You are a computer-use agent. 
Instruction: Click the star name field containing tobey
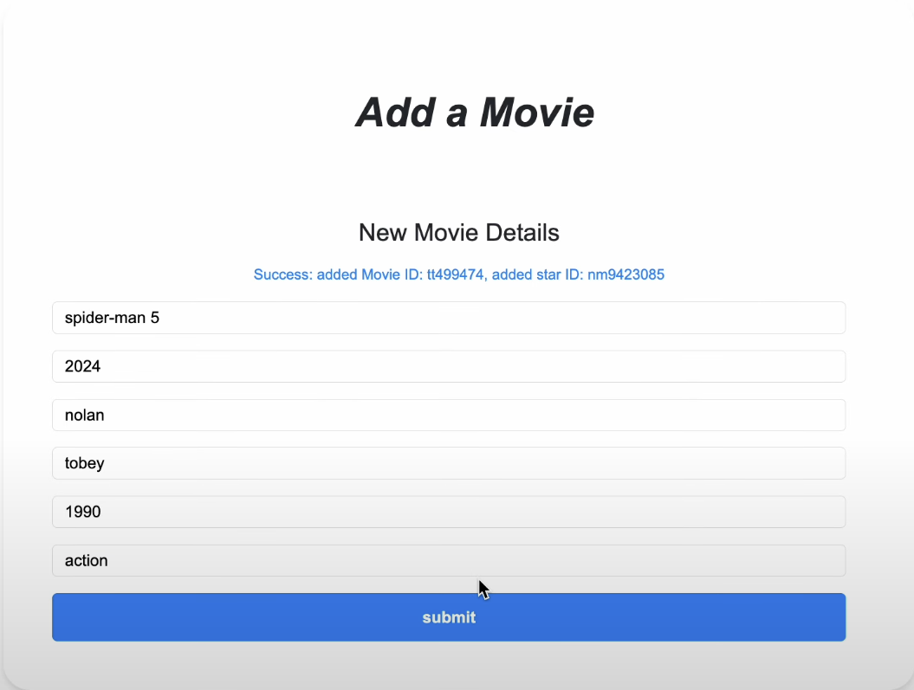(449, 463)
